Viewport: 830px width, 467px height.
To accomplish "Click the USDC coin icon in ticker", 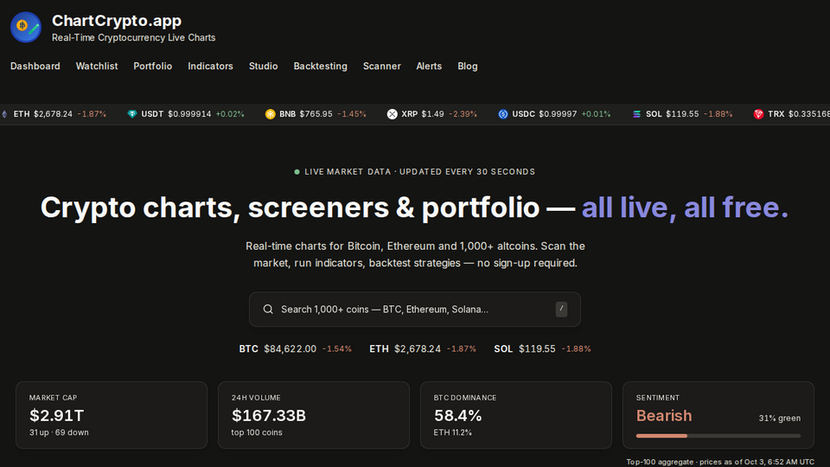I will coord(503,114).
